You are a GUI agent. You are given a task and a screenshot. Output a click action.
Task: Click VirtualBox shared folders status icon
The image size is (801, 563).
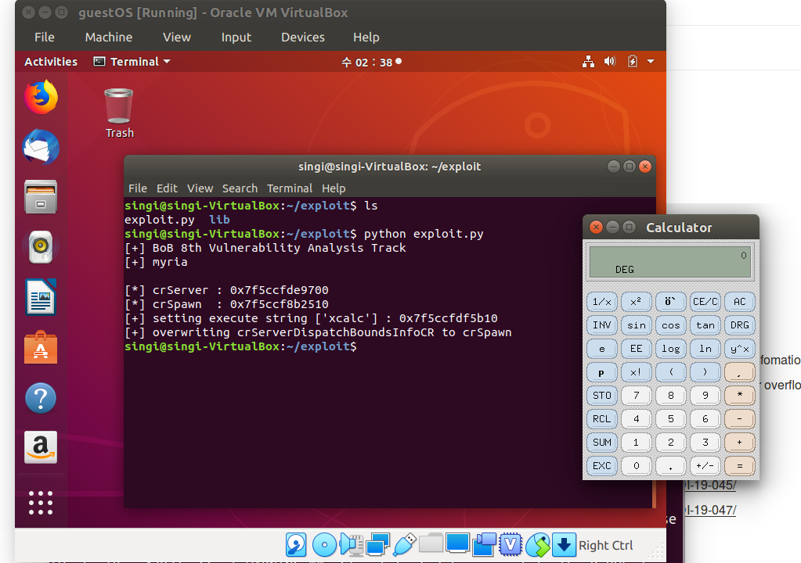pyautogui.click(x=431, y=543)
